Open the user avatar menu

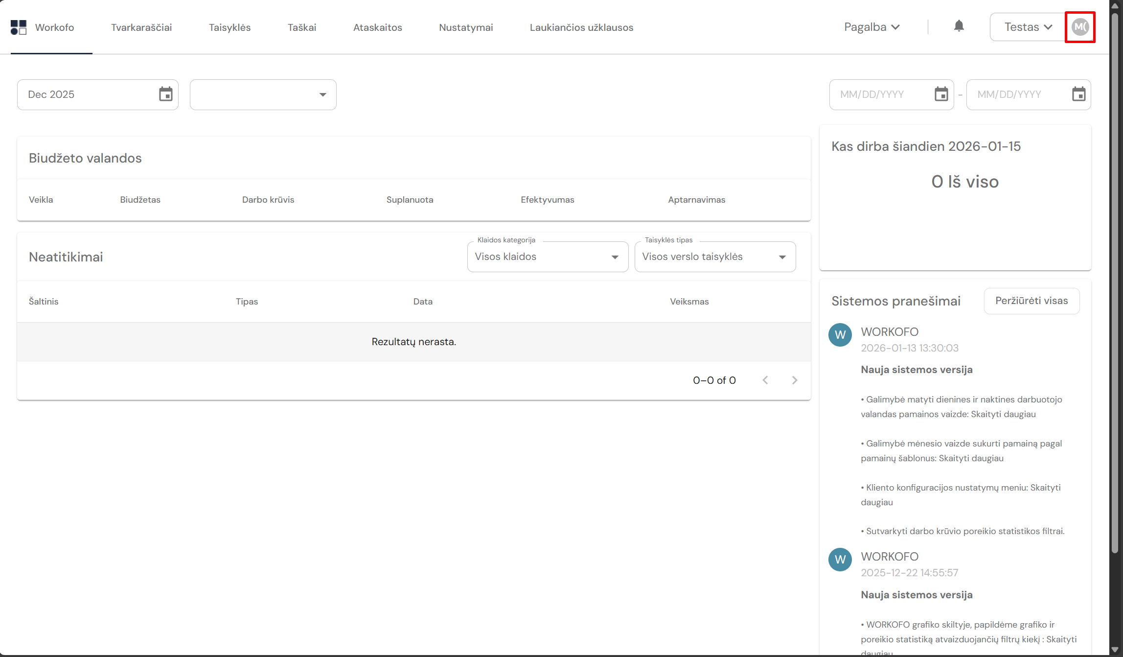(1080, 27)
